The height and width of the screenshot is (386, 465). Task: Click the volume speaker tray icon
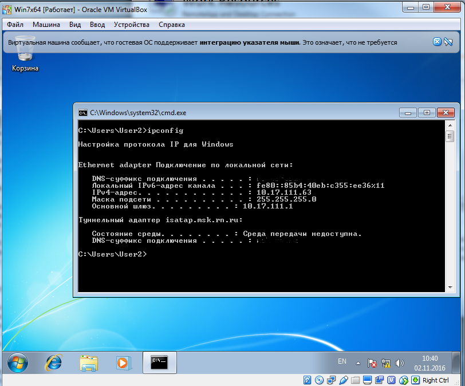click(x=399, y=363)
